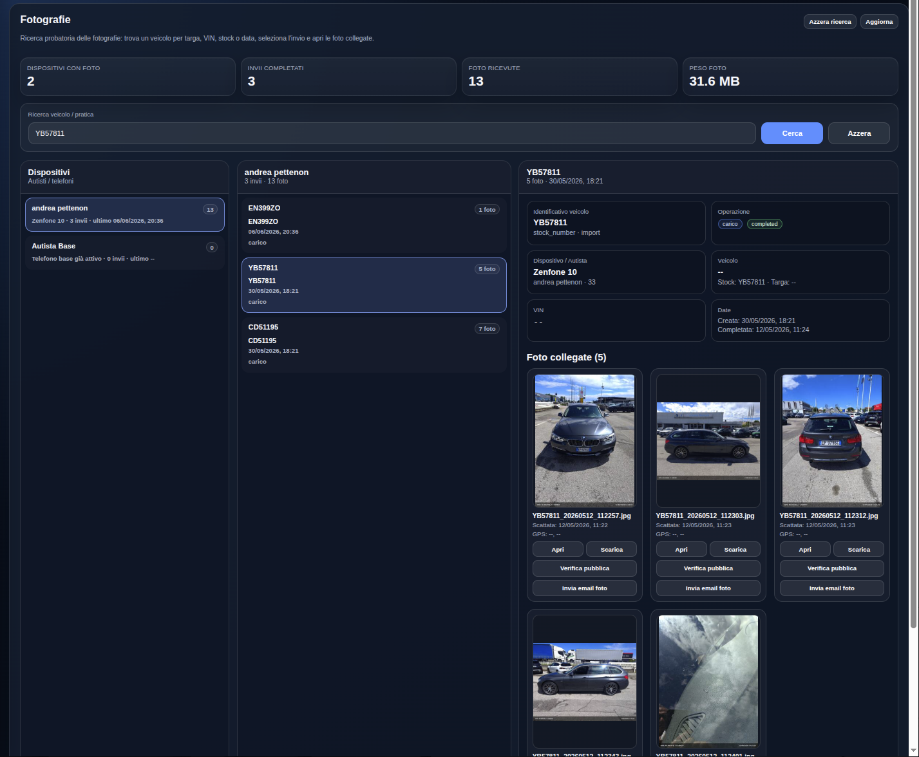Click Apri under photo 112257

coord(558,549)
